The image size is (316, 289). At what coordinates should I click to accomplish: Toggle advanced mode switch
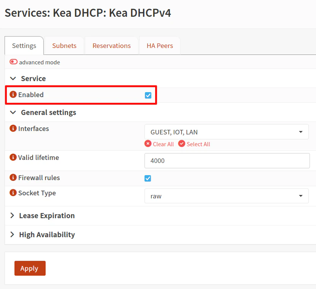click(14, 62)
